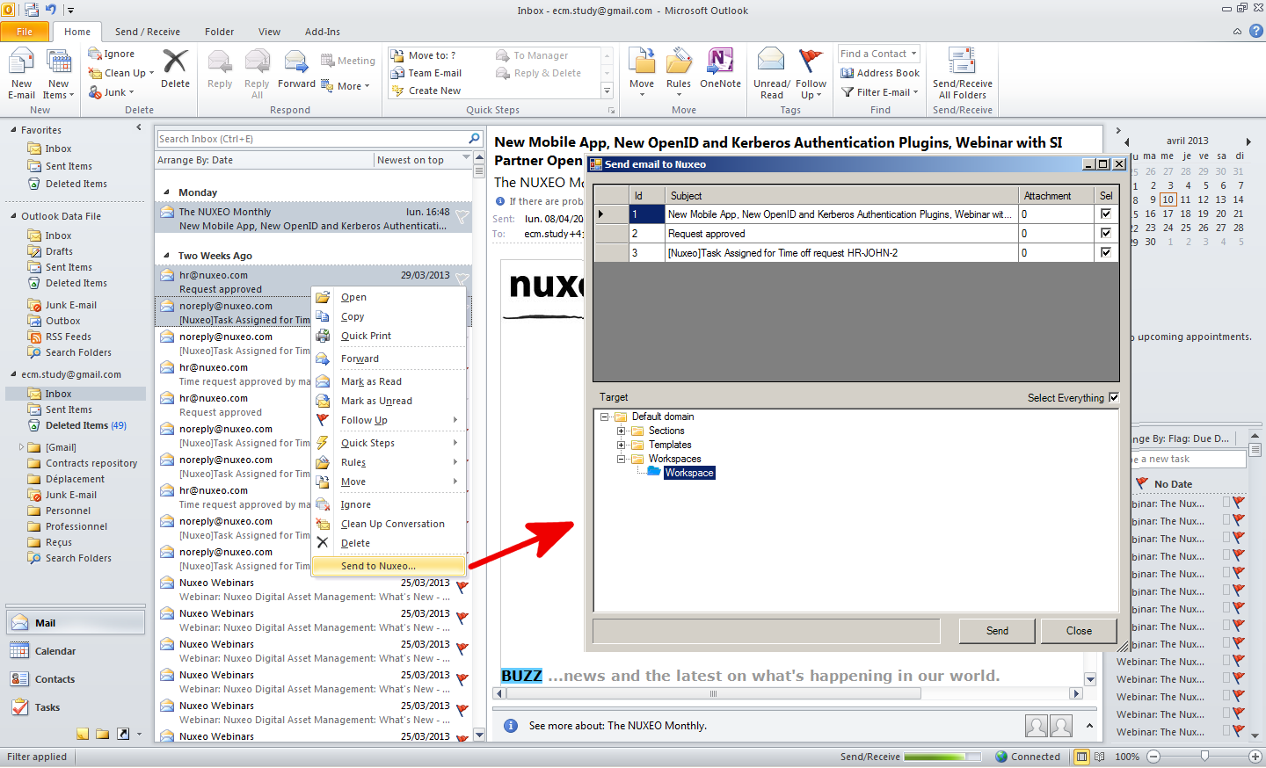
Task: Click the Outlook Help question mark icon
Action: click(1256, 31)
